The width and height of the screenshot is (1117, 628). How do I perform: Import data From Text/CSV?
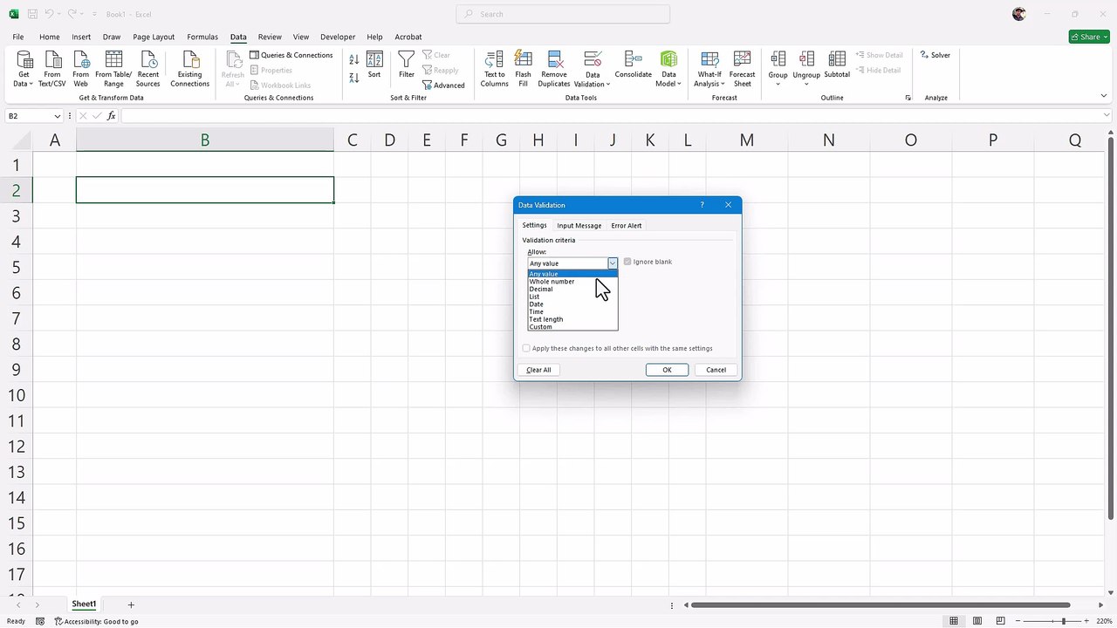(x=52, y=68)
